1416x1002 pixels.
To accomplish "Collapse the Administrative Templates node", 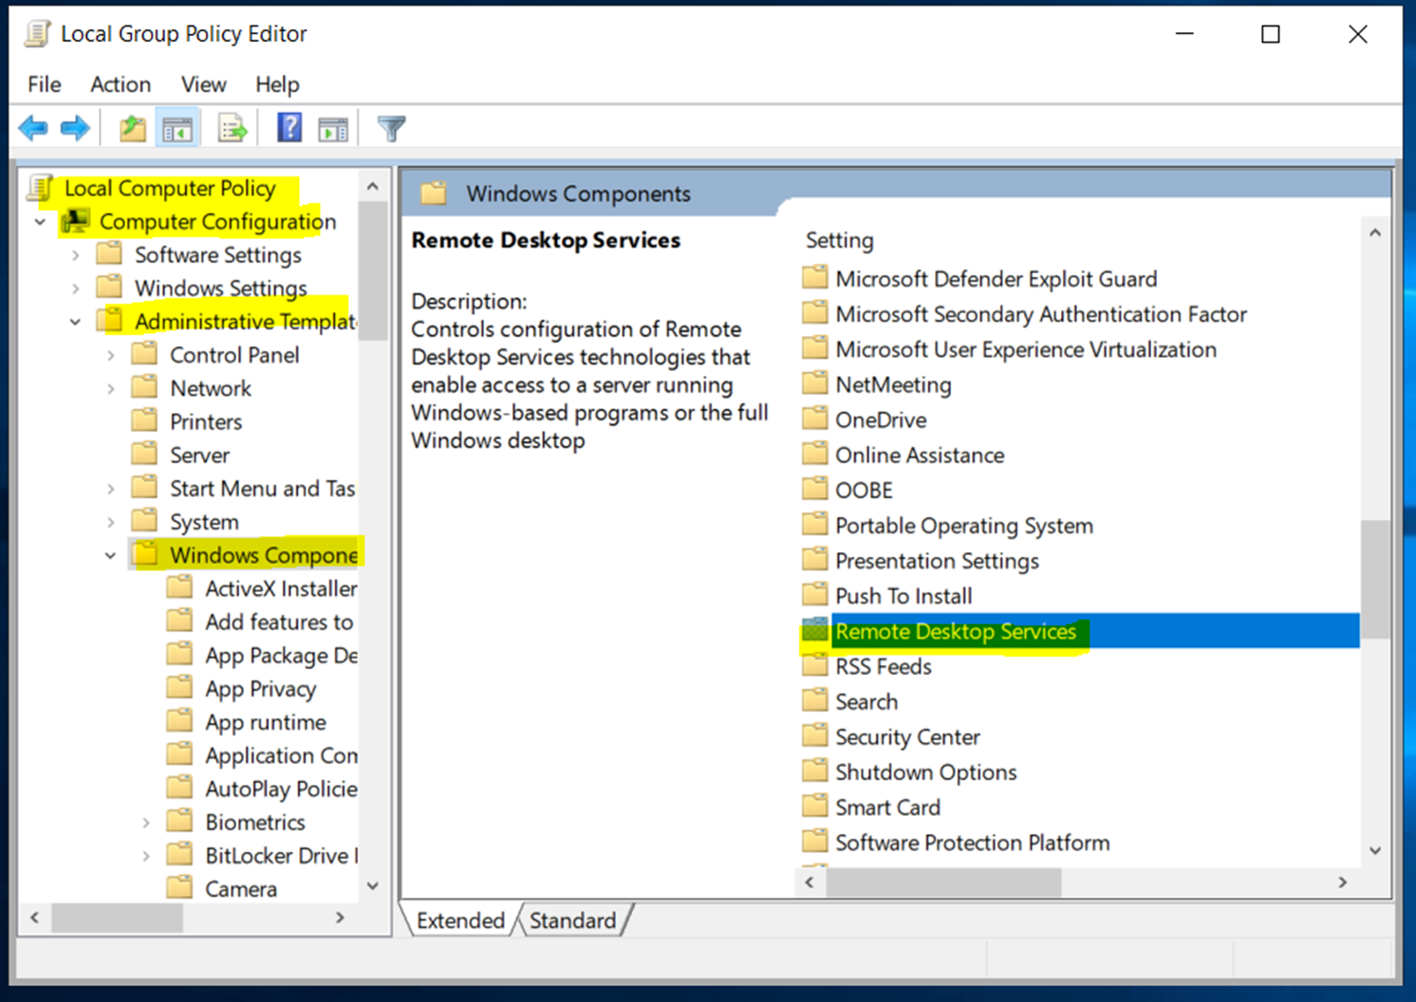I will [x=75, y=322].
